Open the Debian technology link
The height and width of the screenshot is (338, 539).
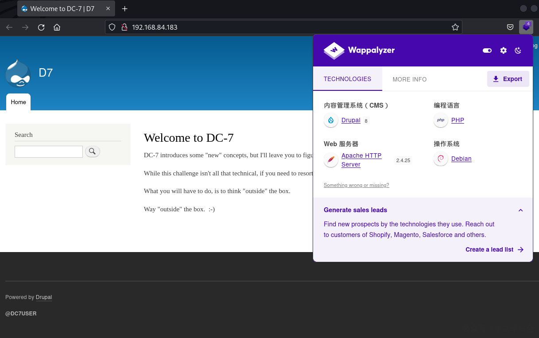click(x=461, y=159)
